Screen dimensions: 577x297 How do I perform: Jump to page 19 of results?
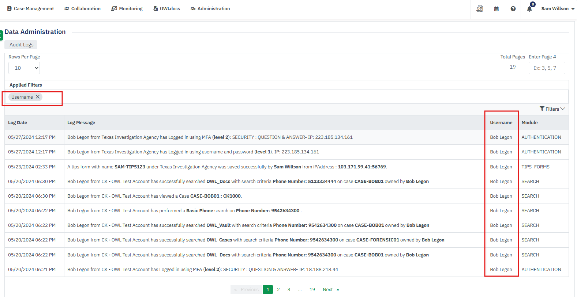click(312, 290)
